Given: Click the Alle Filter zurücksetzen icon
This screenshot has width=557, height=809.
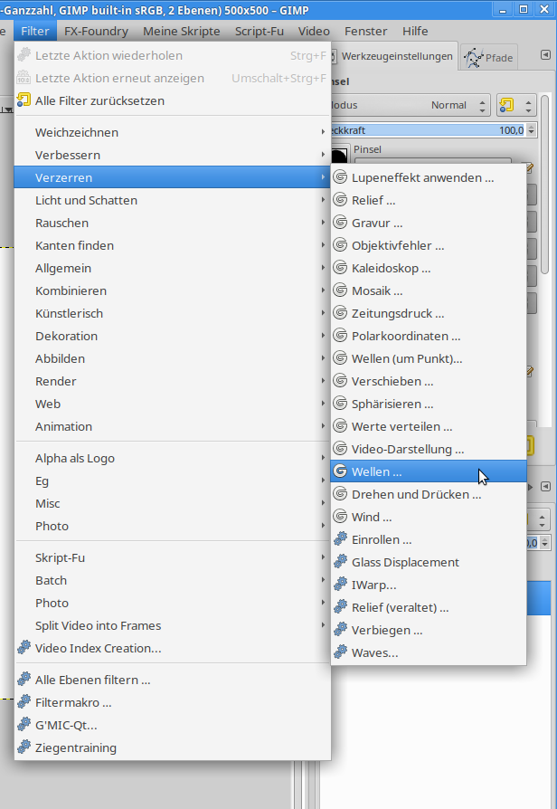Looking at the screenshot, I should tap(24, 100).
